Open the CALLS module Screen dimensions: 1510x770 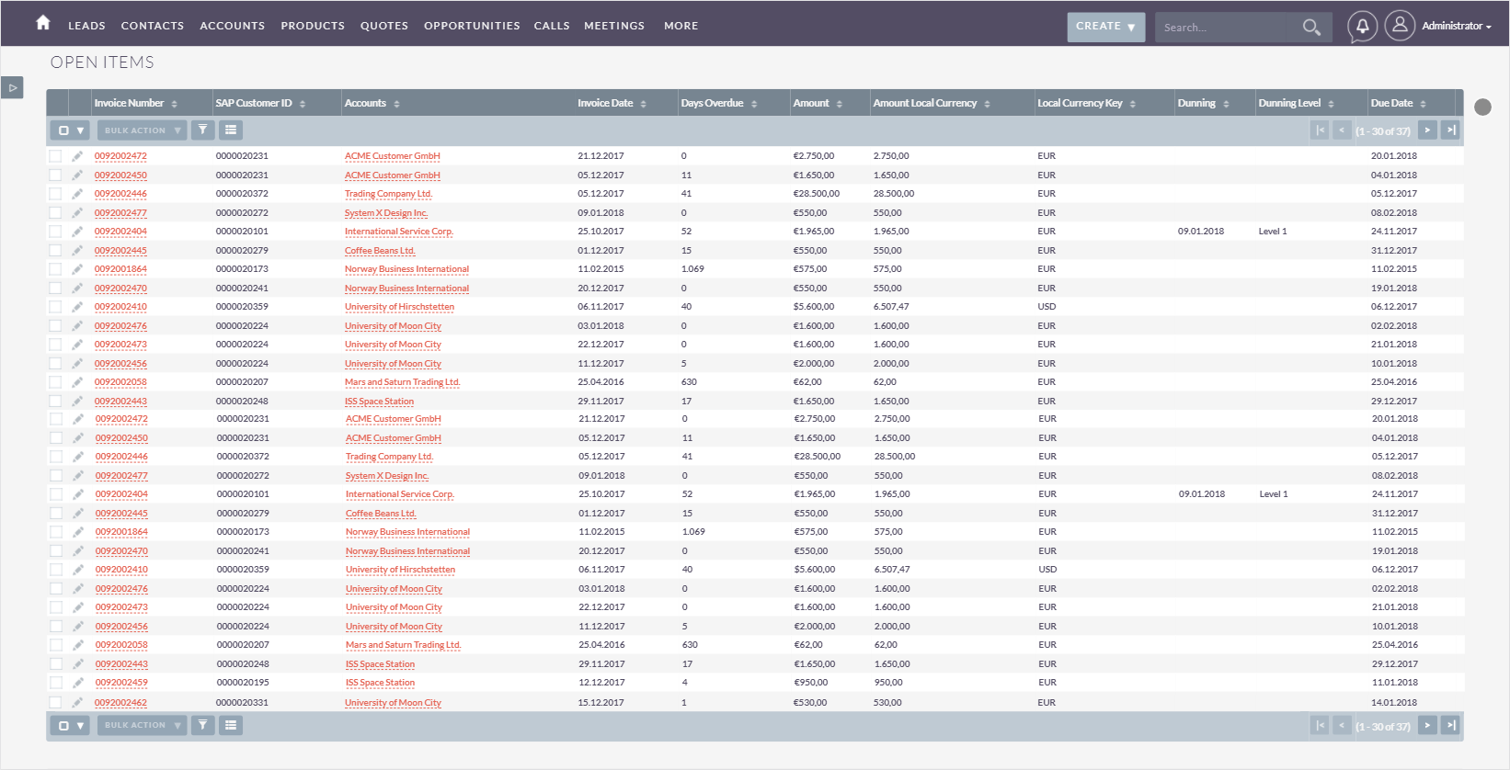click(552, 26)
